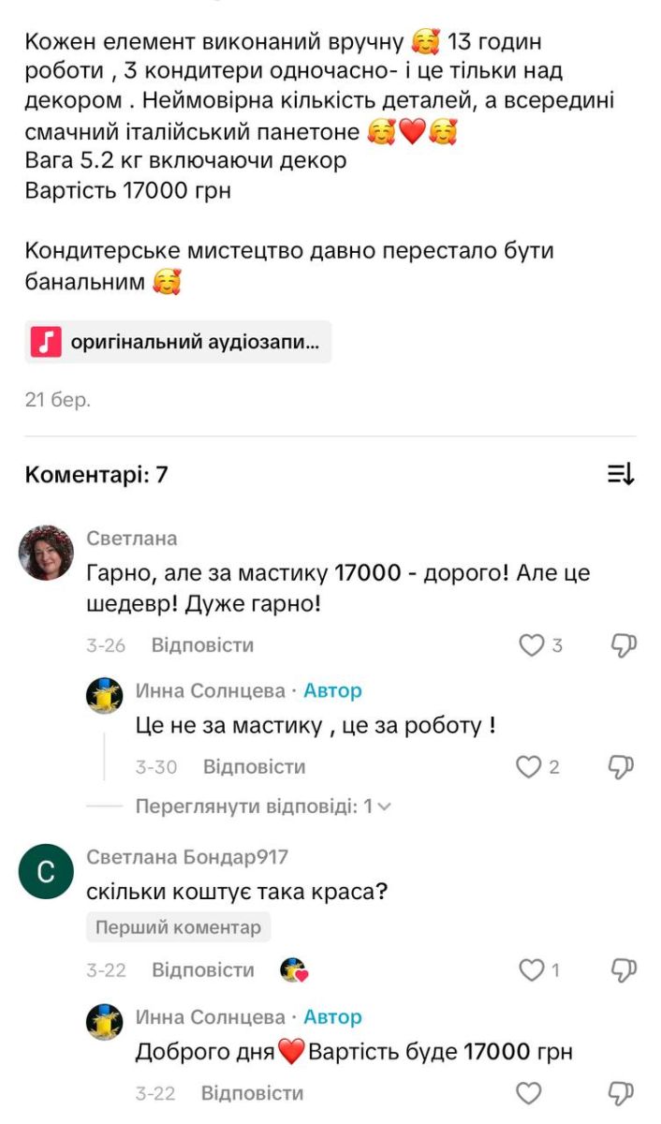Viewport: 661px width, 1124px height.
Task: Dislike Светлана Бондар917's comment
Action: pyautogui.click(x=624, y=970)
